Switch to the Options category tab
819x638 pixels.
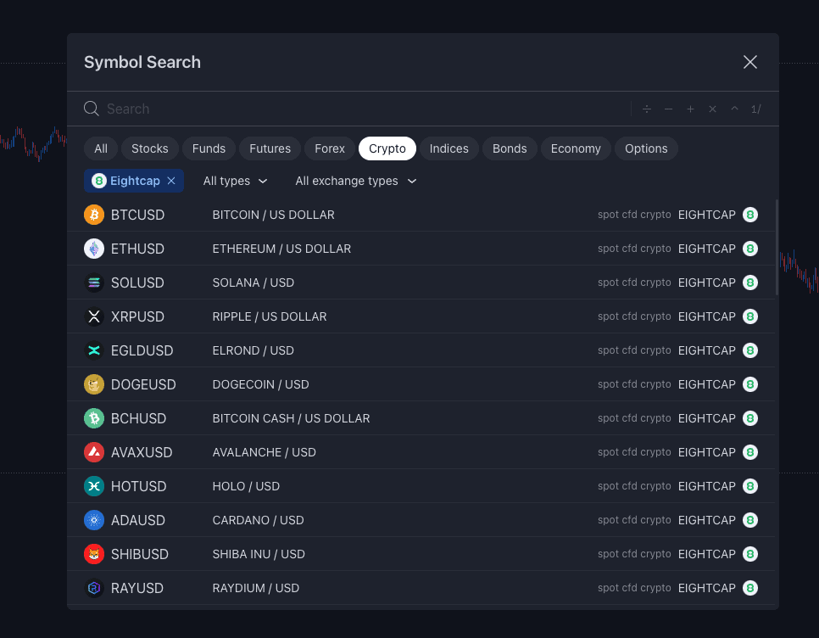click(646, 148)
